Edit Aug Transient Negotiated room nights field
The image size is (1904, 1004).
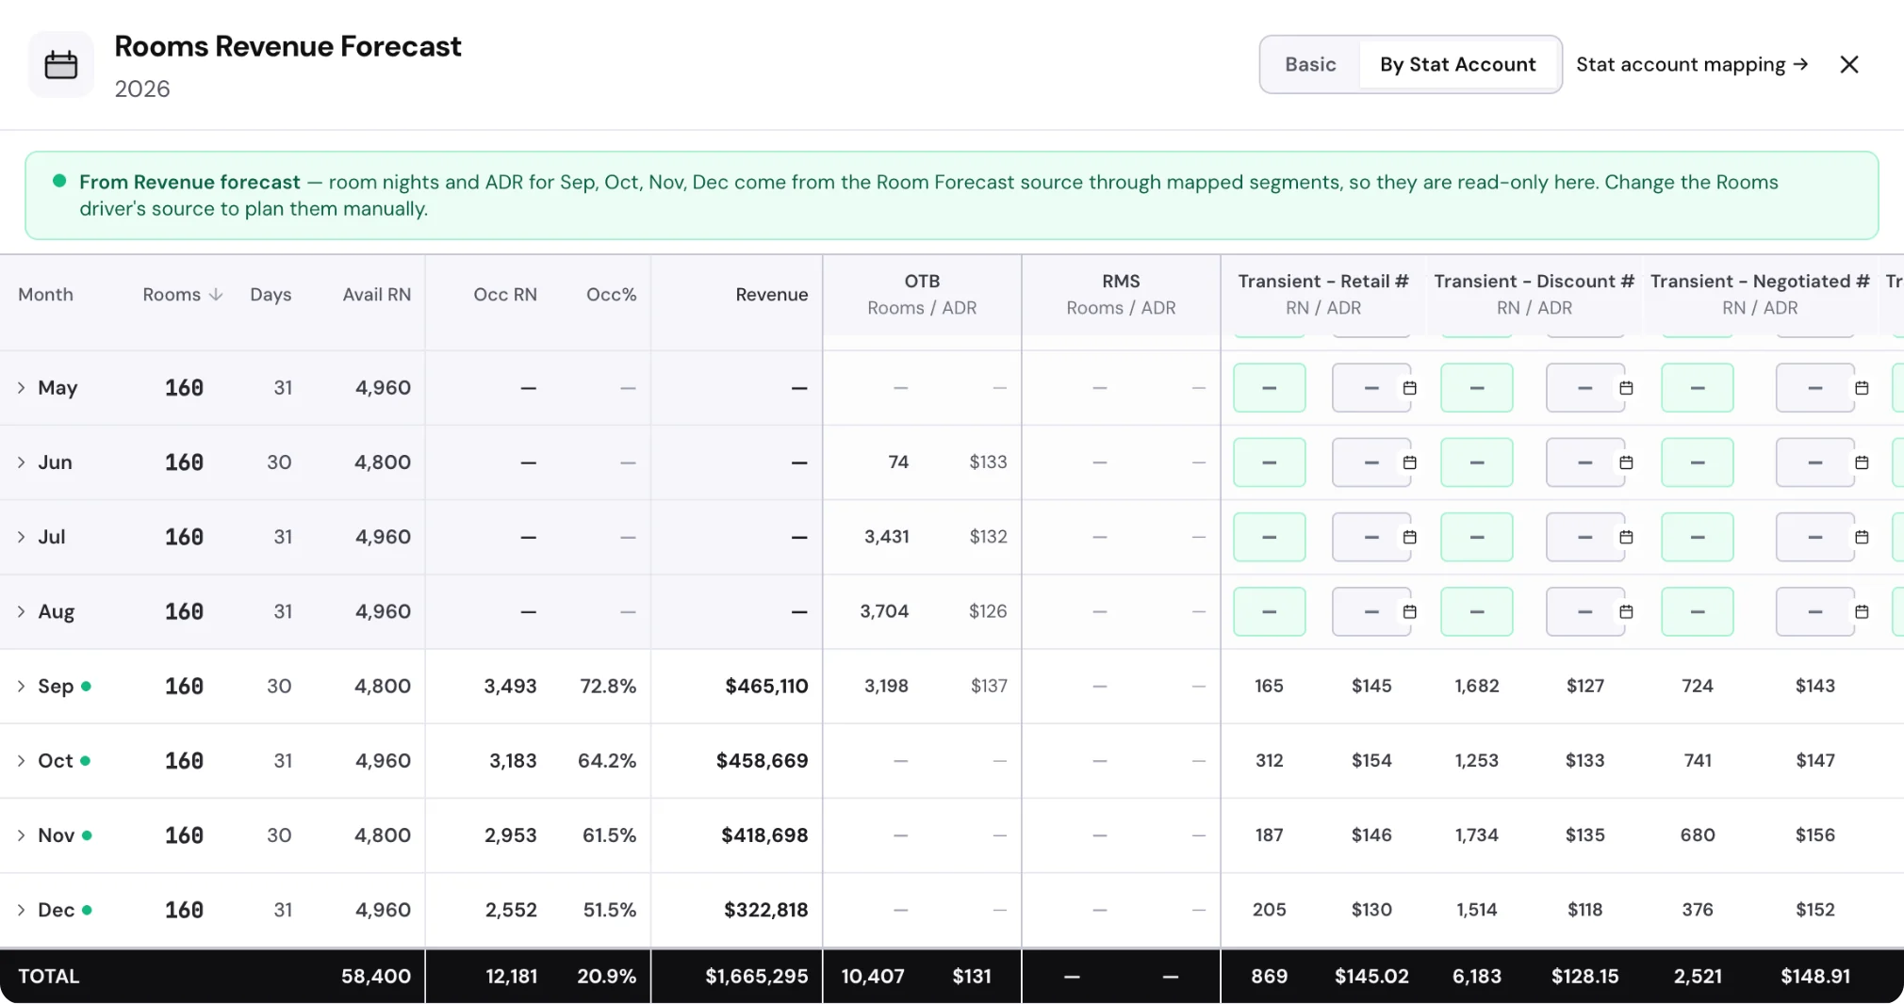click(1698, 611)
